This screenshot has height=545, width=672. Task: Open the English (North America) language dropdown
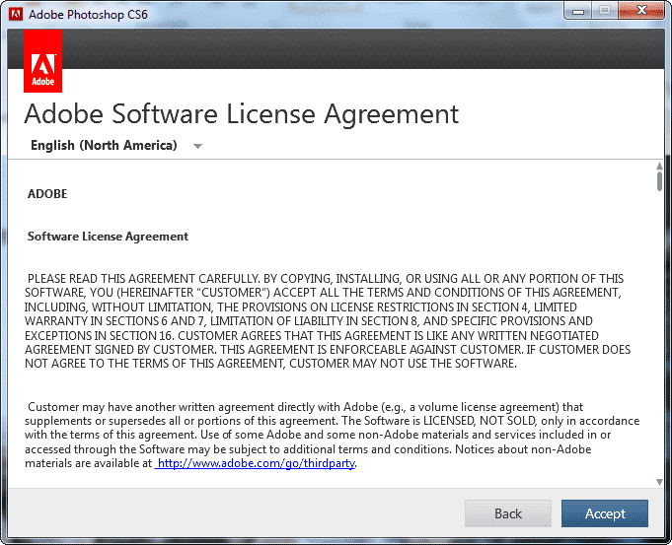115,146
